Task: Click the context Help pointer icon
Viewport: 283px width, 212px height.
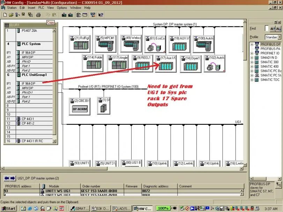Action: click(x=101, y=15)
